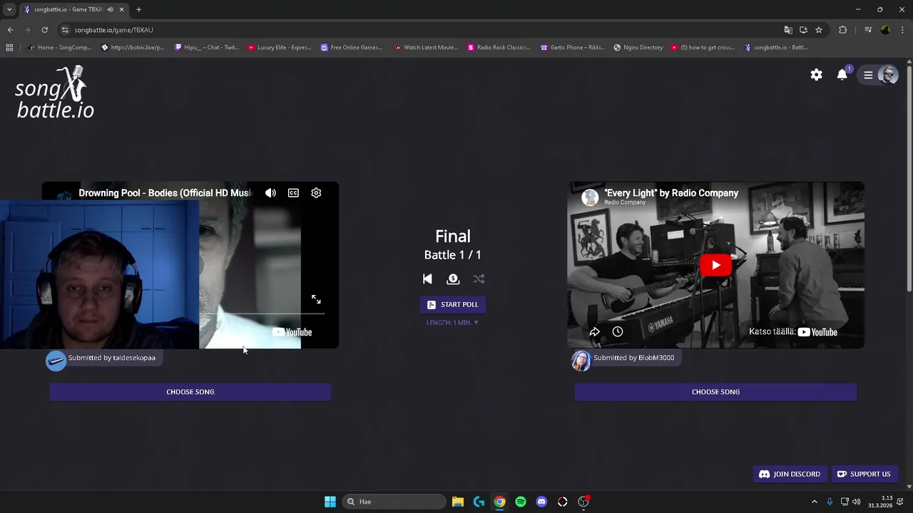Play the Every Light video
The image size is (913, 513).
pos(715,265)
